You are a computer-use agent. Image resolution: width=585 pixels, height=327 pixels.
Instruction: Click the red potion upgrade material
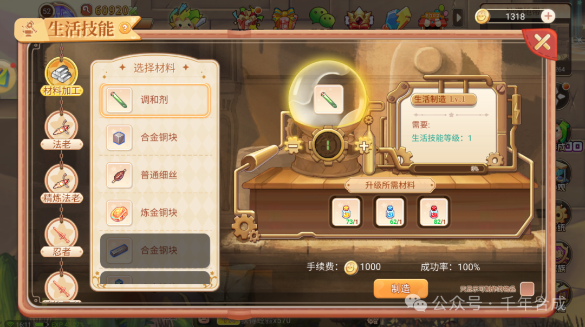click(433, 212)
